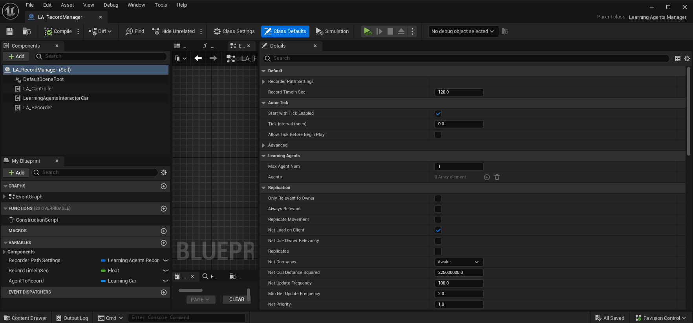Open Details view options grid icon
This screenshot has height=323, width=693.
click(x=678, y=59)
